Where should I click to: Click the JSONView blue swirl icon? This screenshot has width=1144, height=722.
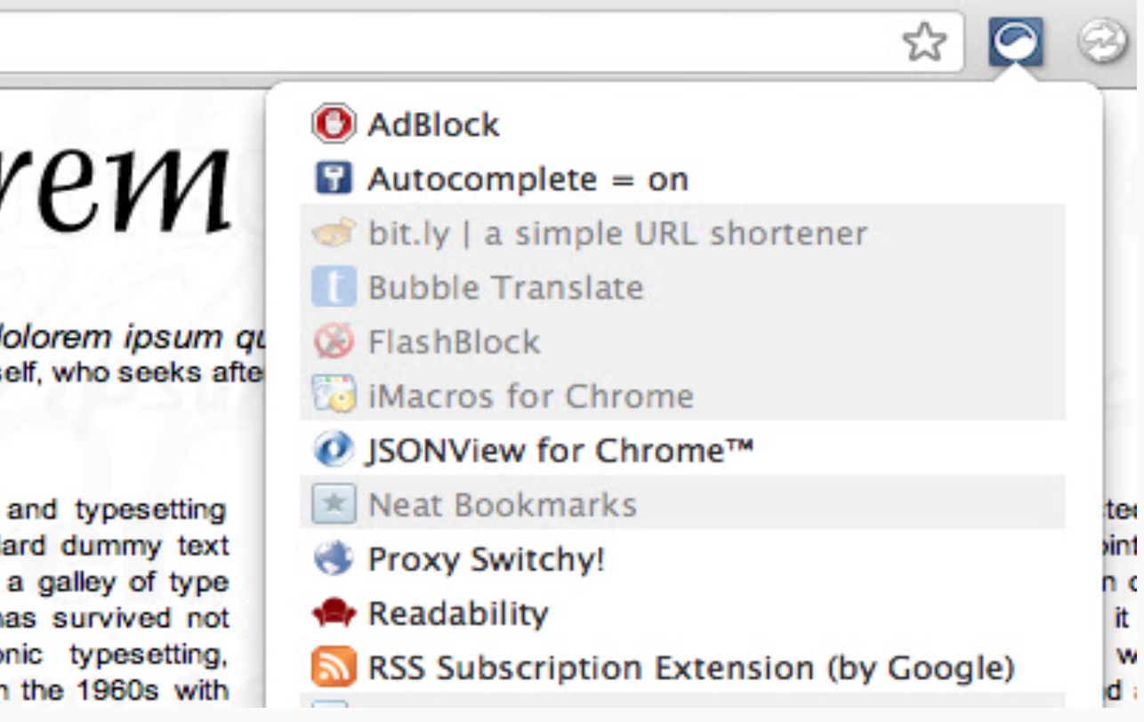(334, 450)
